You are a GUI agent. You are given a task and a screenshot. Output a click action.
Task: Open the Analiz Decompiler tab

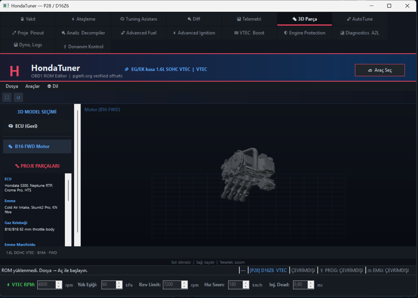click(83, 33)
